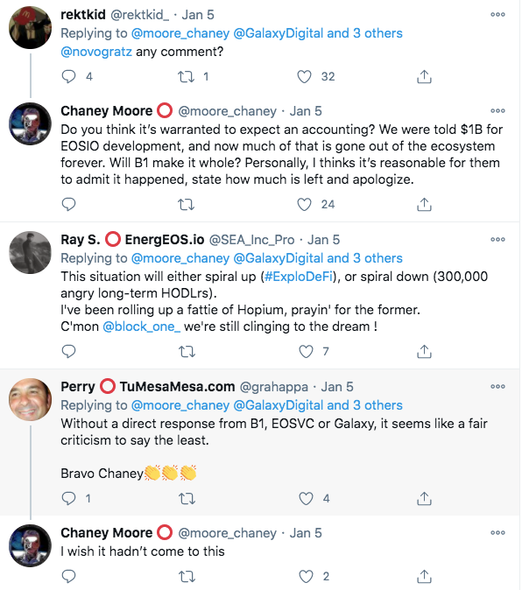Like Chaney Moore's accounting tweet

304,204
